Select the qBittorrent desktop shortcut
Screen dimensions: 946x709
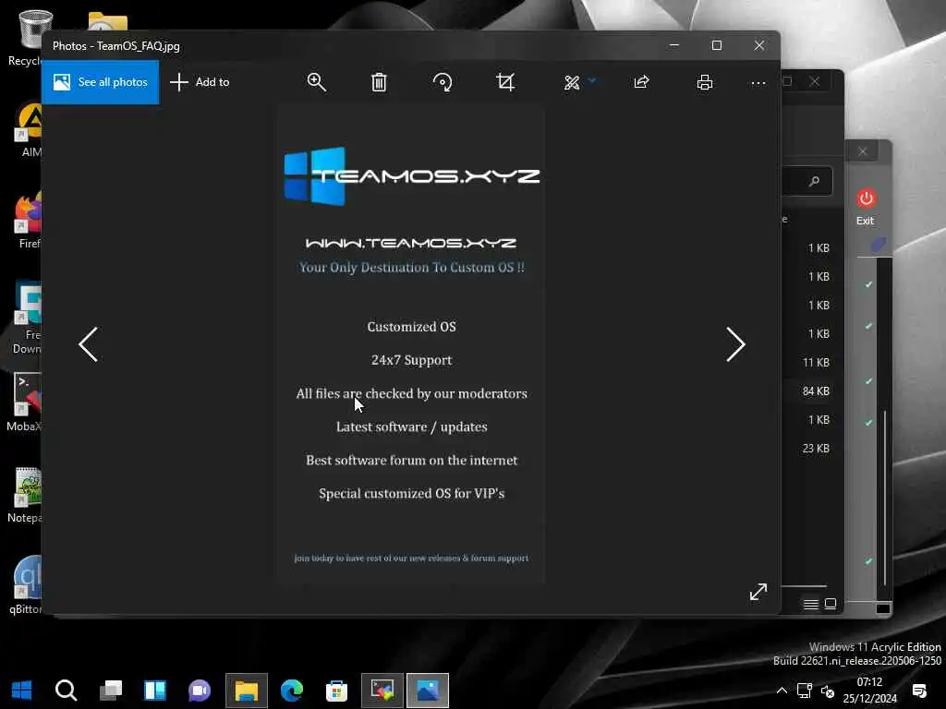pos(27,584)
